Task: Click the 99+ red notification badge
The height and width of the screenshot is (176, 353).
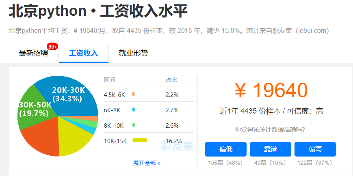Action: point(52,47)
